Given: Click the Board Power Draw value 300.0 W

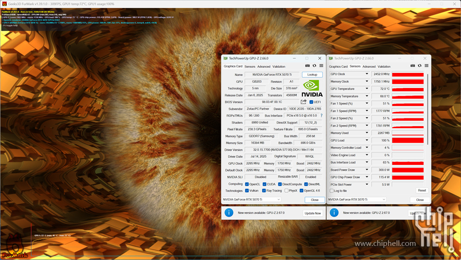Looking at the screenshot, I should tap(381, 170).
